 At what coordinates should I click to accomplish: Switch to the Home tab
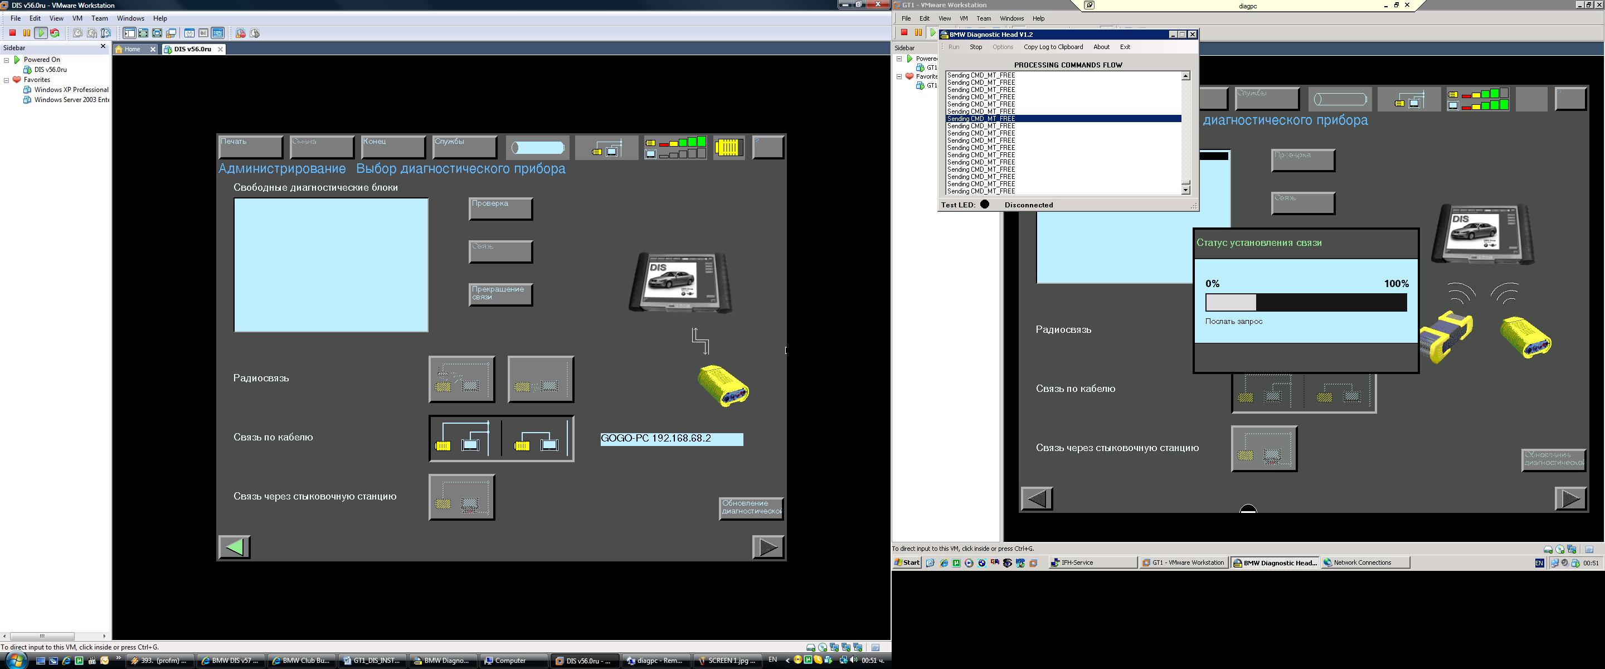(132, 49)
